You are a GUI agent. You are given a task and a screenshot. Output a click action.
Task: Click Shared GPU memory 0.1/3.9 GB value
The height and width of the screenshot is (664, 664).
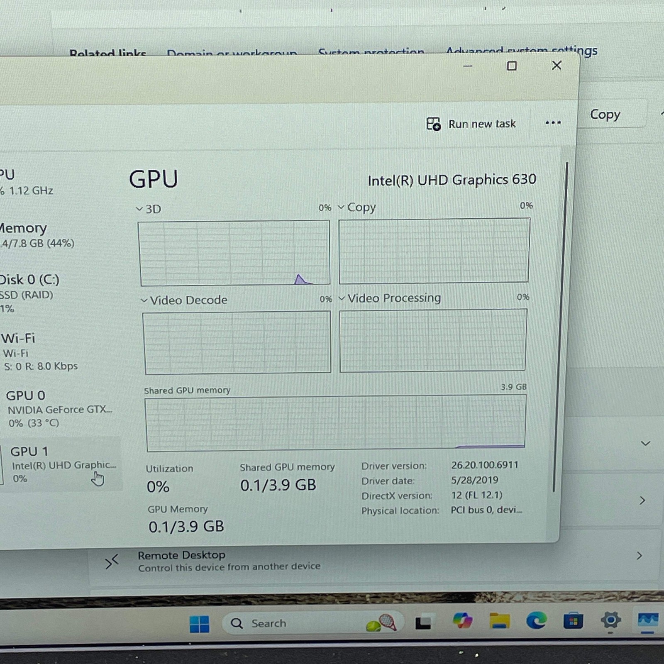click(278, 485)
